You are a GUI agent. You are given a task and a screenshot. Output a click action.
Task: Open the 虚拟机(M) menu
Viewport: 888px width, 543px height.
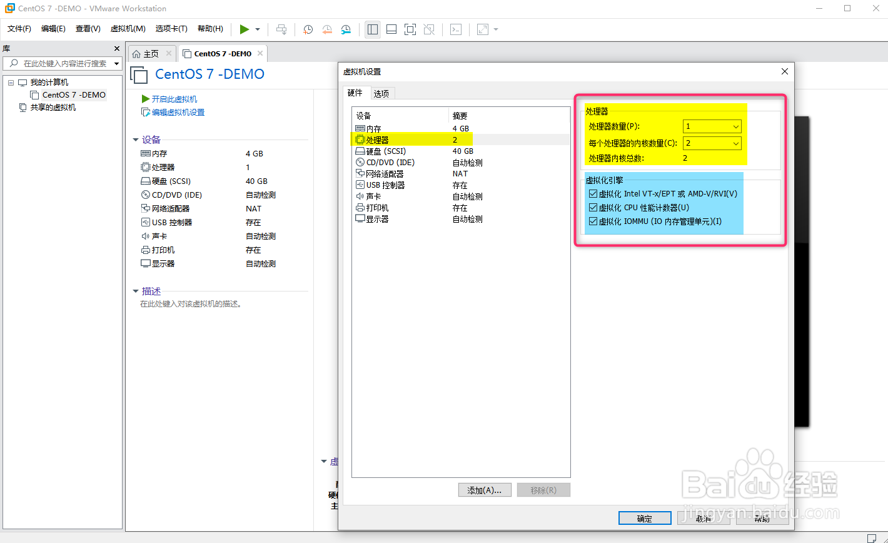point(128,29)
